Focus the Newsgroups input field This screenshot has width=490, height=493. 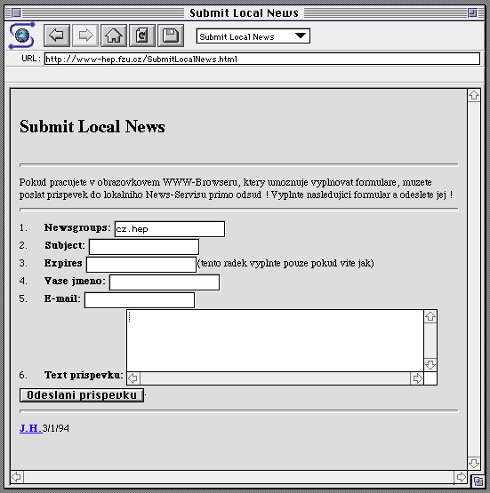pyautogui.click(x=170, y=229)
